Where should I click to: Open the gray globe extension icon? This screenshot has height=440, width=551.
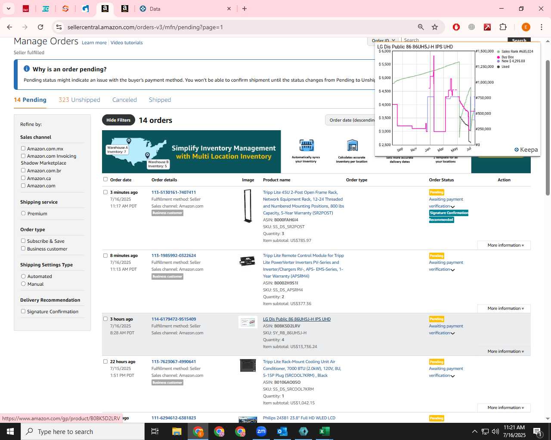(472, 27)
